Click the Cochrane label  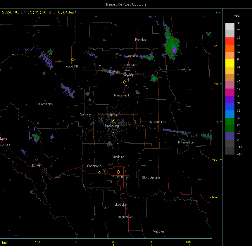pyautogui.click(x=94, y=166)
